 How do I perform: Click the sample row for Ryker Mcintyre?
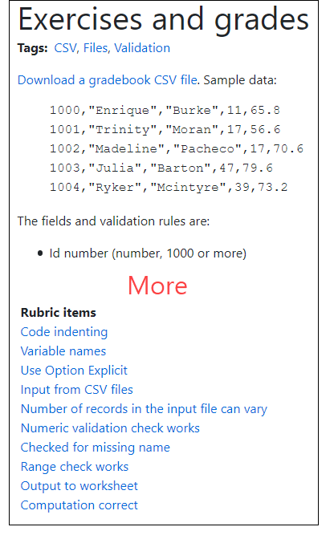[x=169, y=188]
